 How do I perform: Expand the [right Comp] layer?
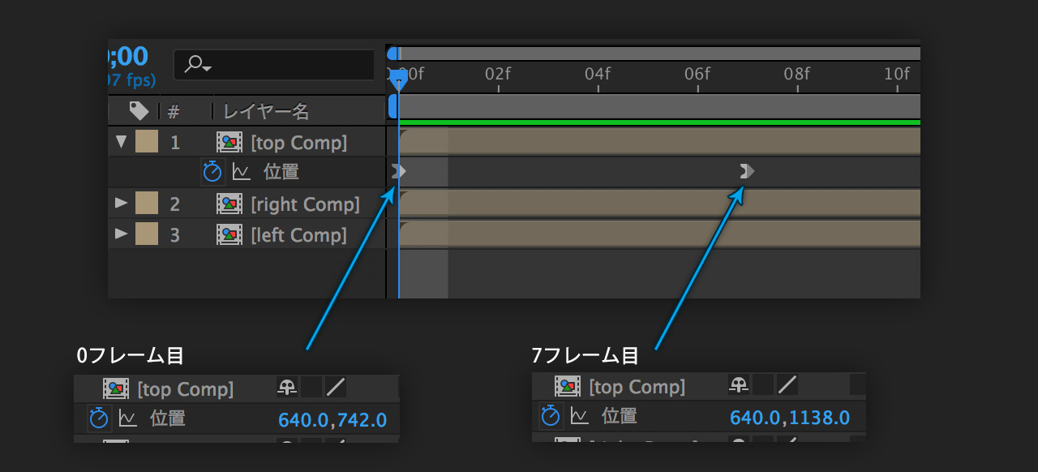click(122, 204)
